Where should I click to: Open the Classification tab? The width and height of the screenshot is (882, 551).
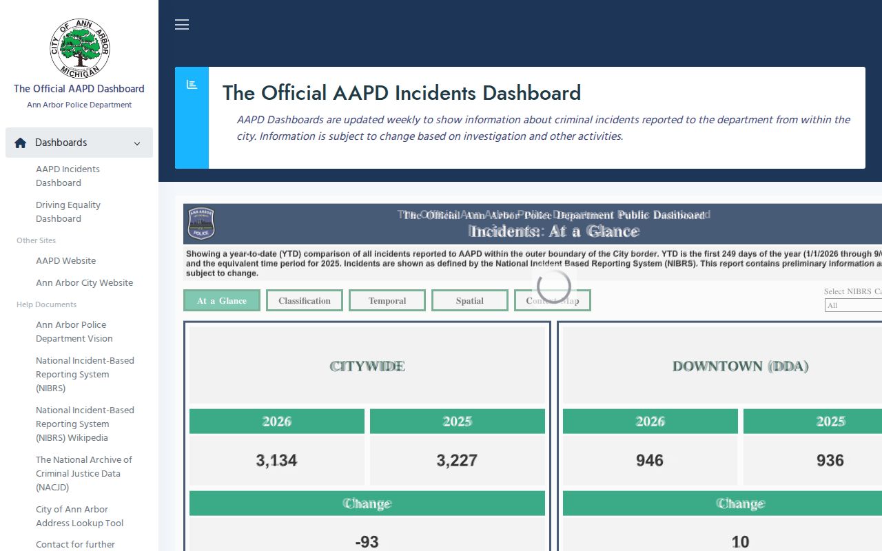[305, 300]
